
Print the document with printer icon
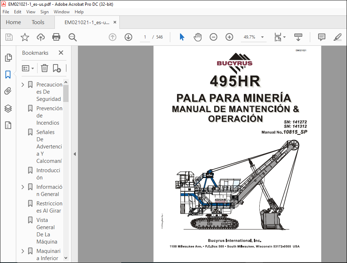[56, 37]
